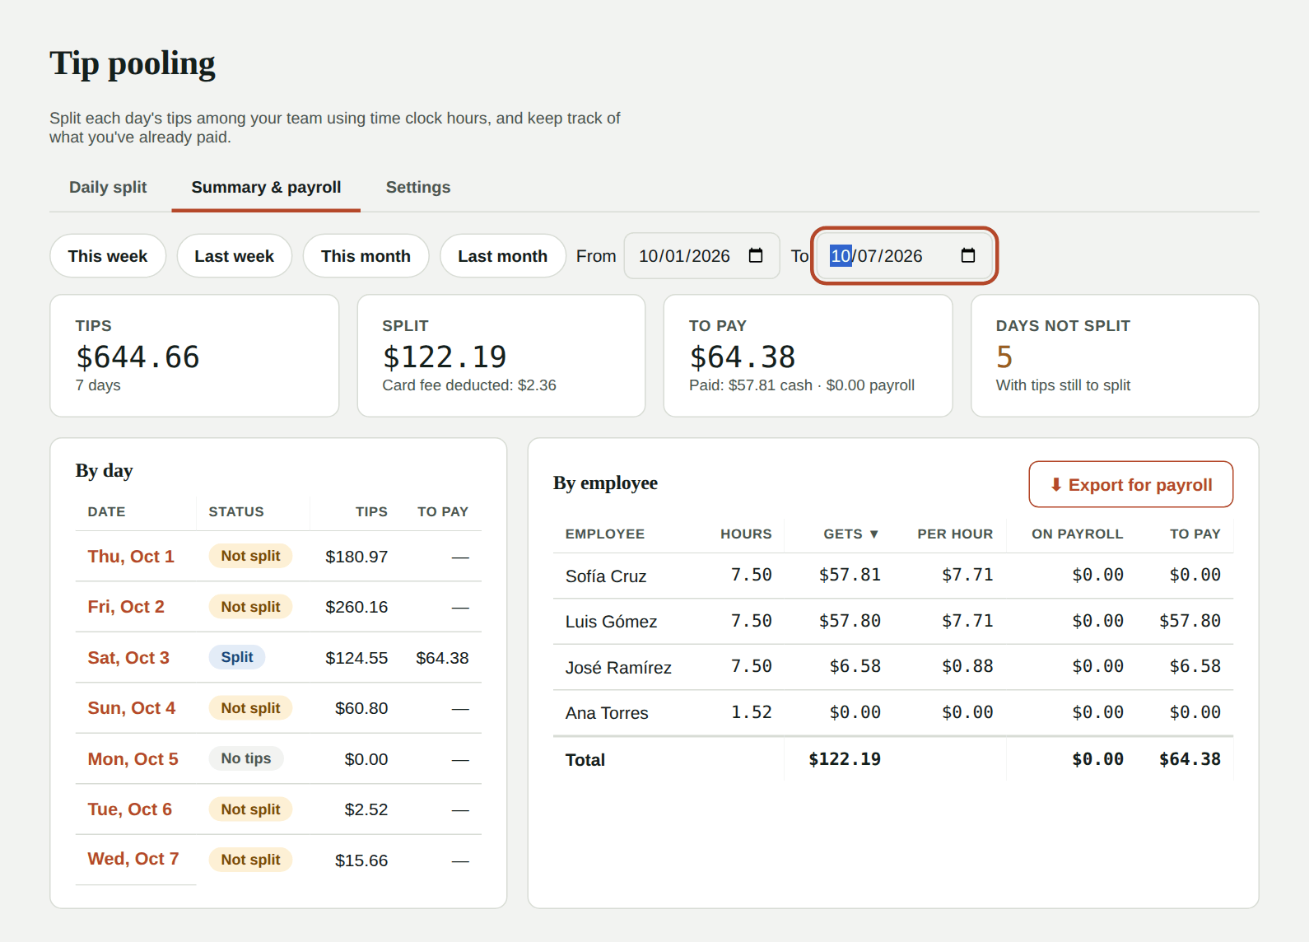The image size is (1309, 942).
Task: Click the From date field
Action: coord(701,256)
